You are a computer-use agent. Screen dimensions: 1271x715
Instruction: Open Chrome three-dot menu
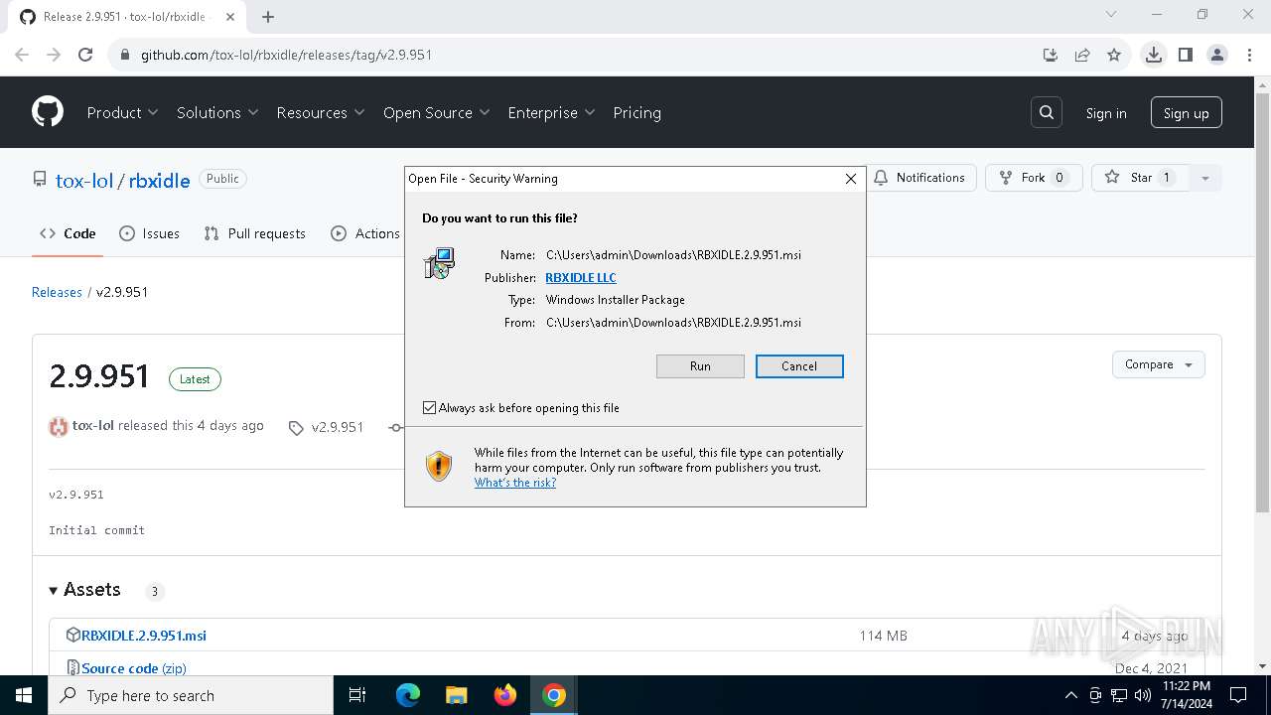(1248, 55)
